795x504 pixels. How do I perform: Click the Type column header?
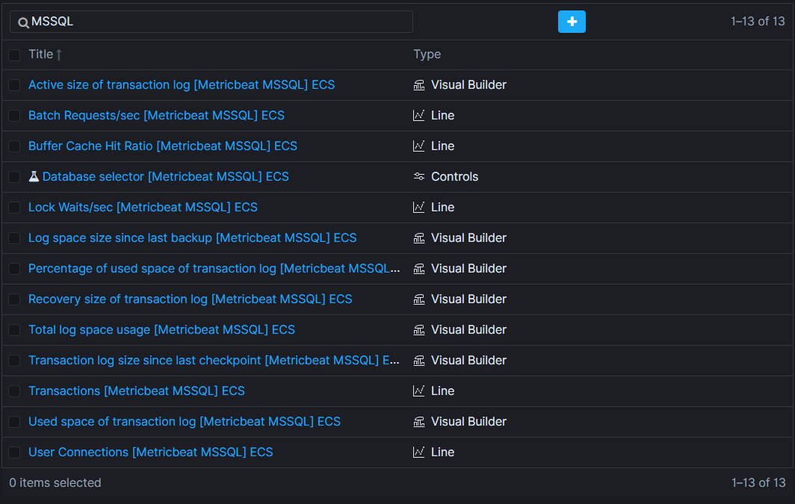427,55
